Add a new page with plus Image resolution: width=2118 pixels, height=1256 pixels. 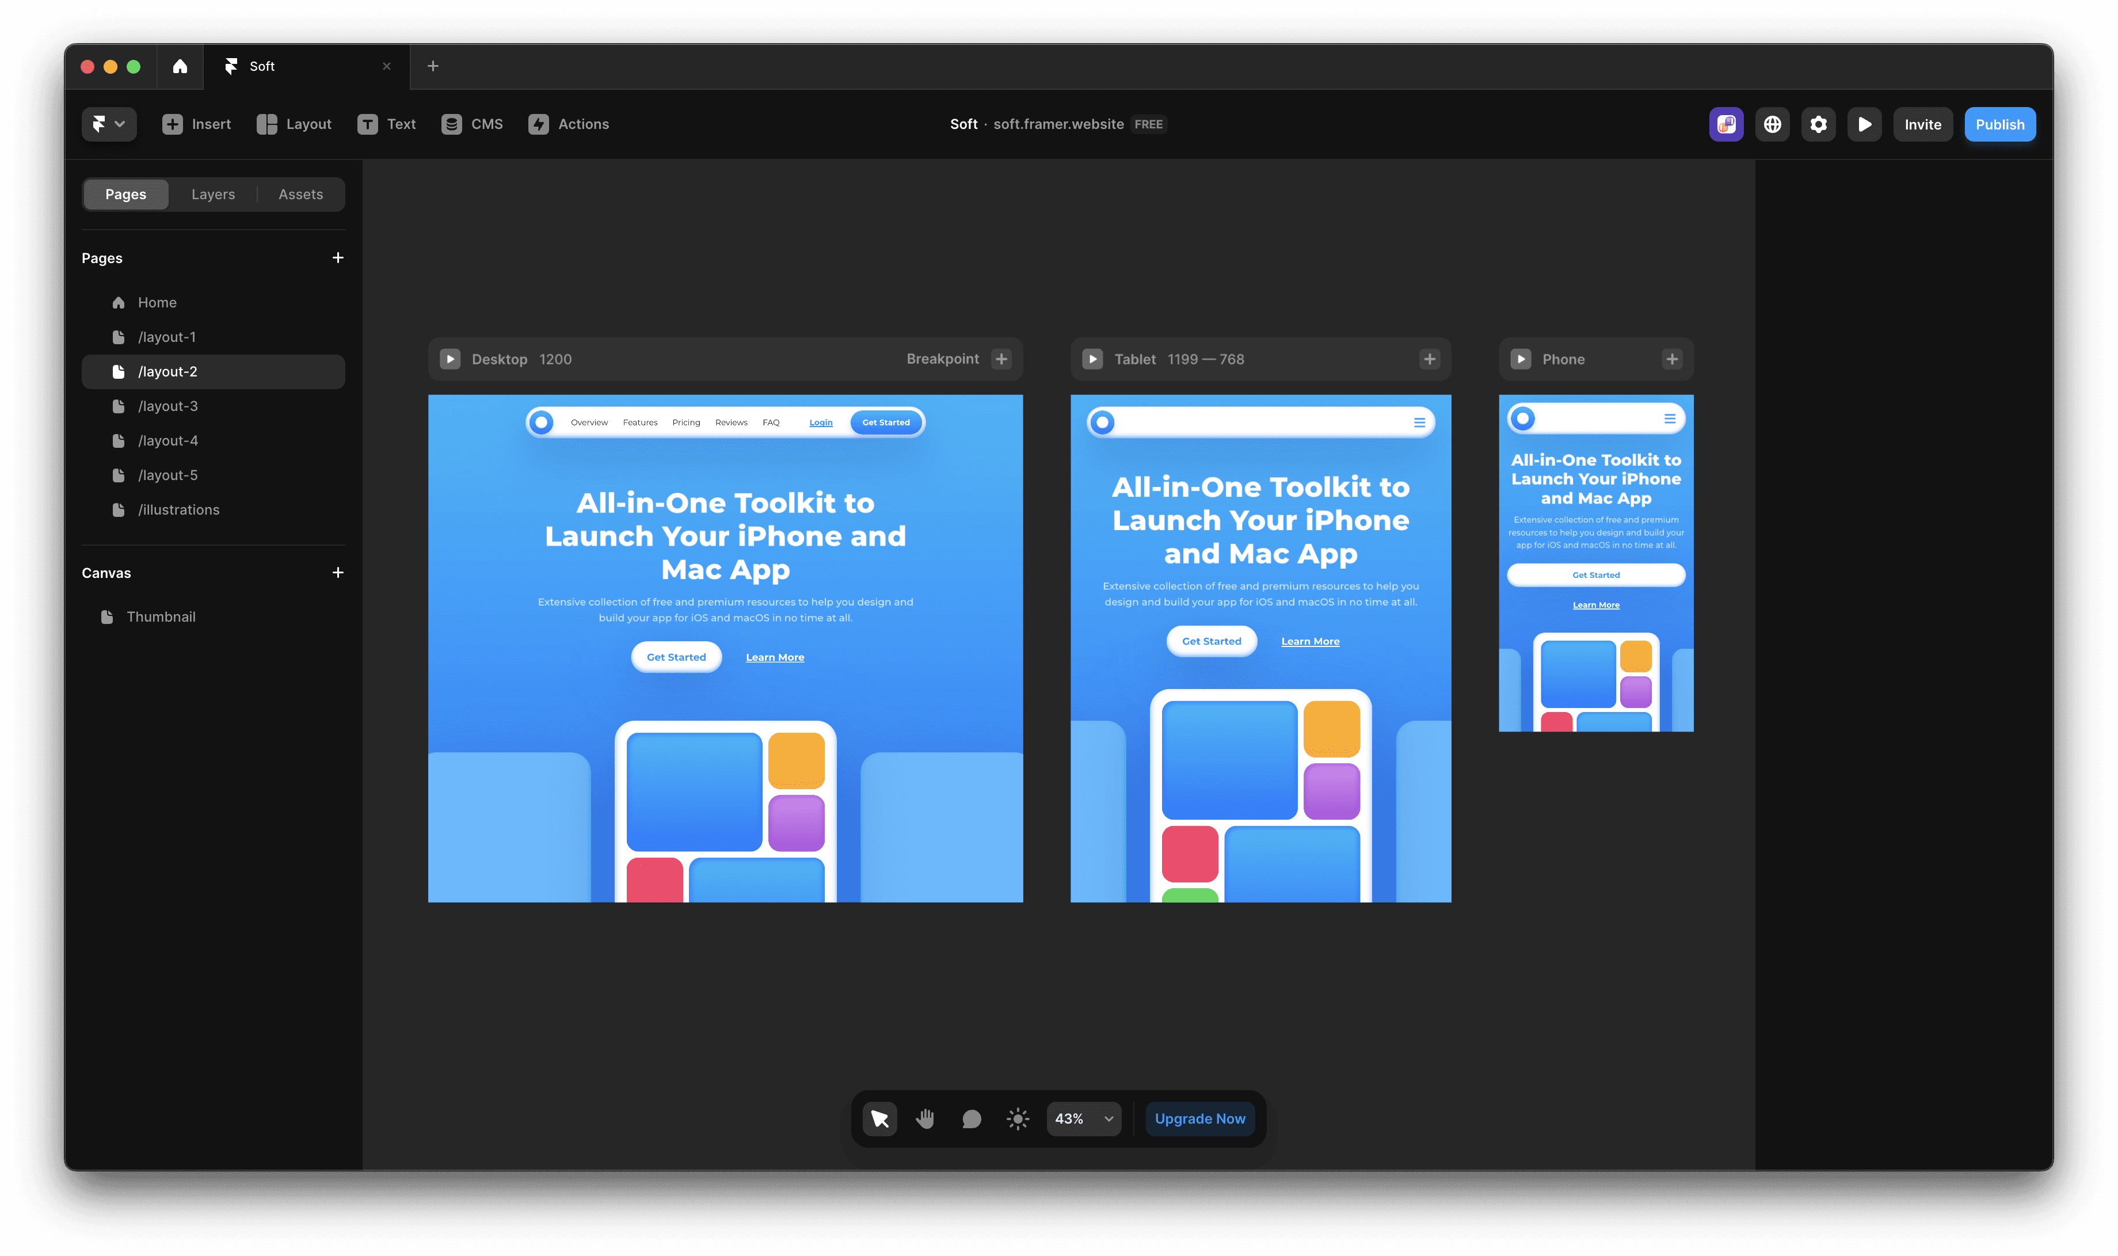click(338, 257)
